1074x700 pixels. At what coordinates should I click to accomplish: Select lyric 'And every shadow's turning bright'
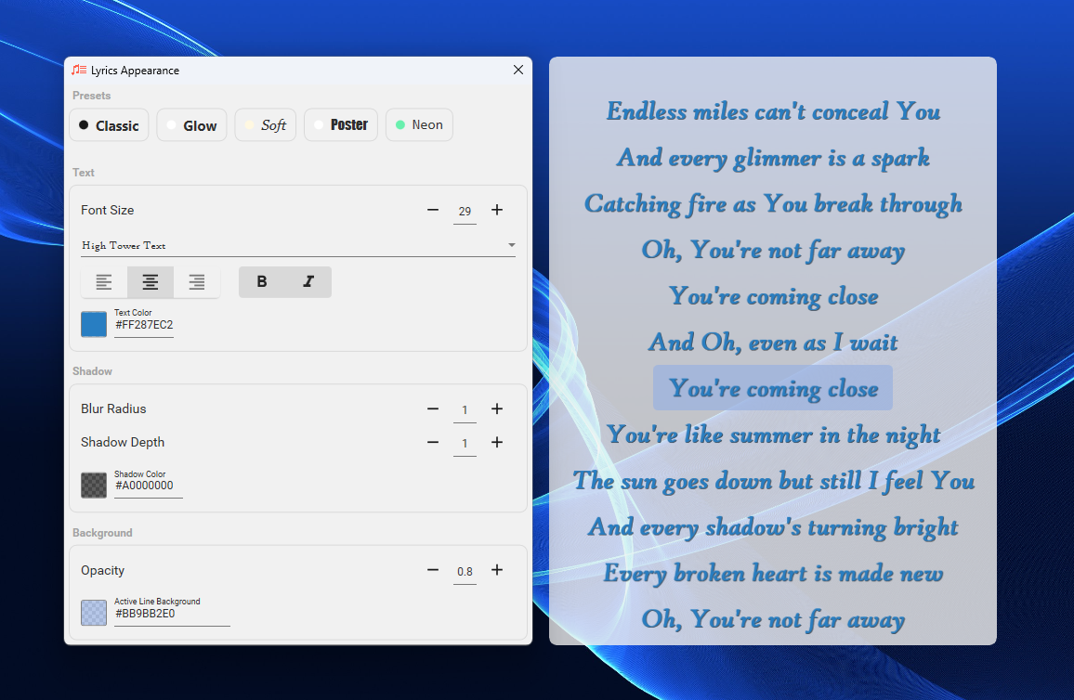[773, 527]
